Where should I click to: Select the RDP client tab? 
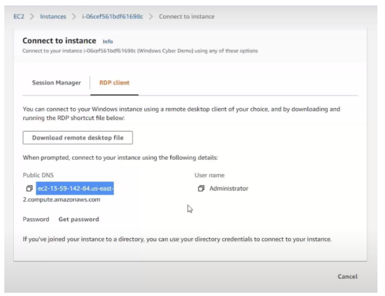115,83
